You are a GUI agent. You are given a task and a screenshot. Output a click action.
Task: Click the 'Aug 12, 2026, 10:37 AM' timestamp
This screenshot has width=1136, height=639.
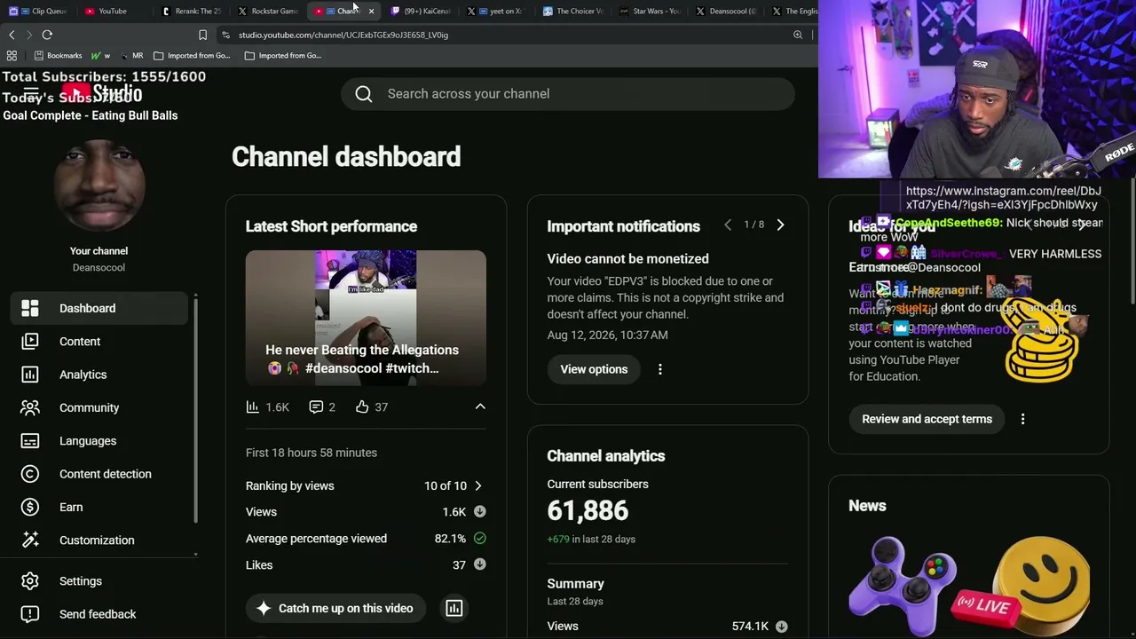[607, 335]
